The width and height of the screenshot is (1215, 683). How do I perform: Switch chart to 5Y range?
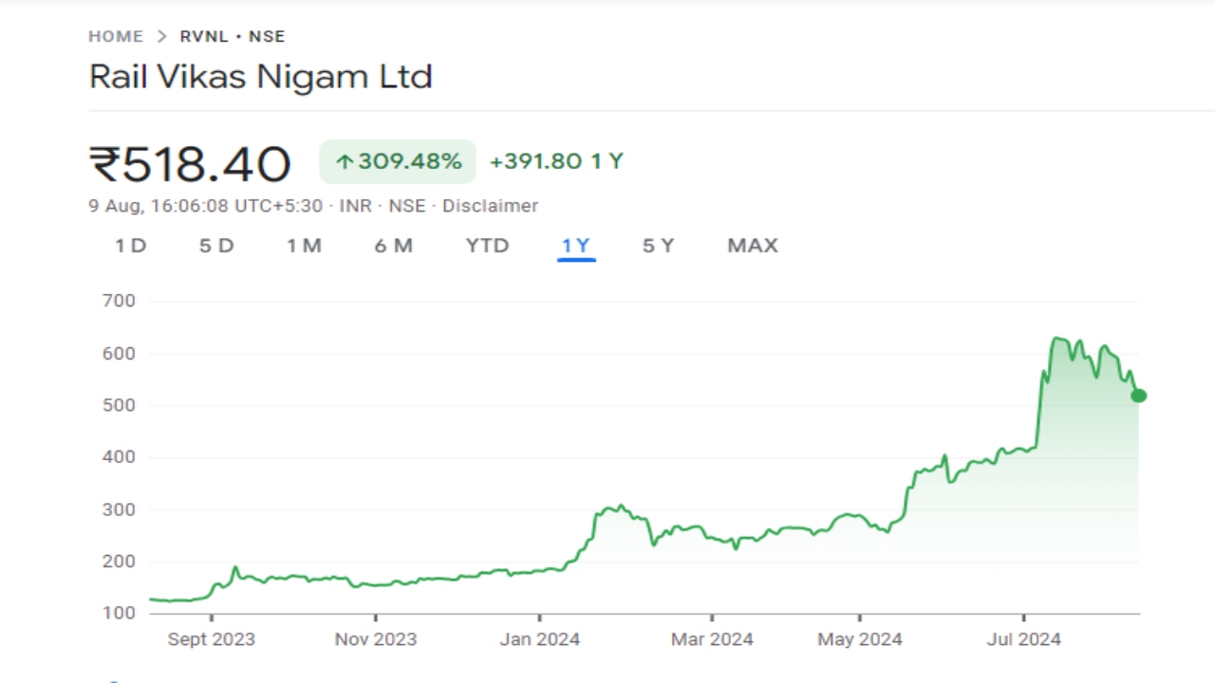pos(658,246)
